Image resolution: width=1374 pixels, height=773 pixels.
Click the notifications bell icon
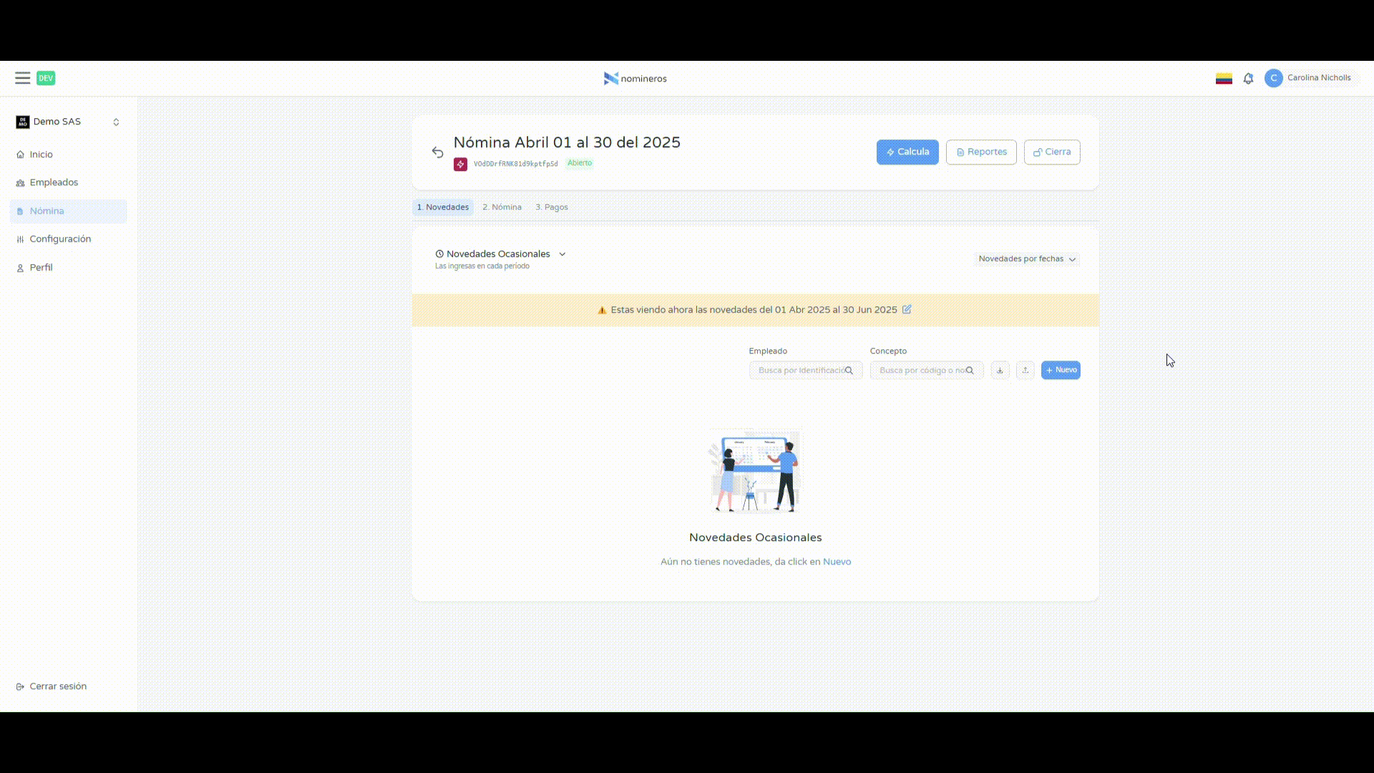[x=1248, y=79]
